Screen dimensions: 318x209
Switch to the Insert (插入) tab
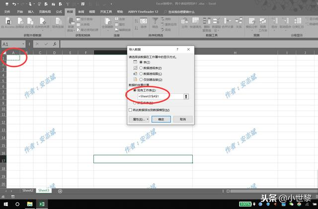click(x=31, y=12)
